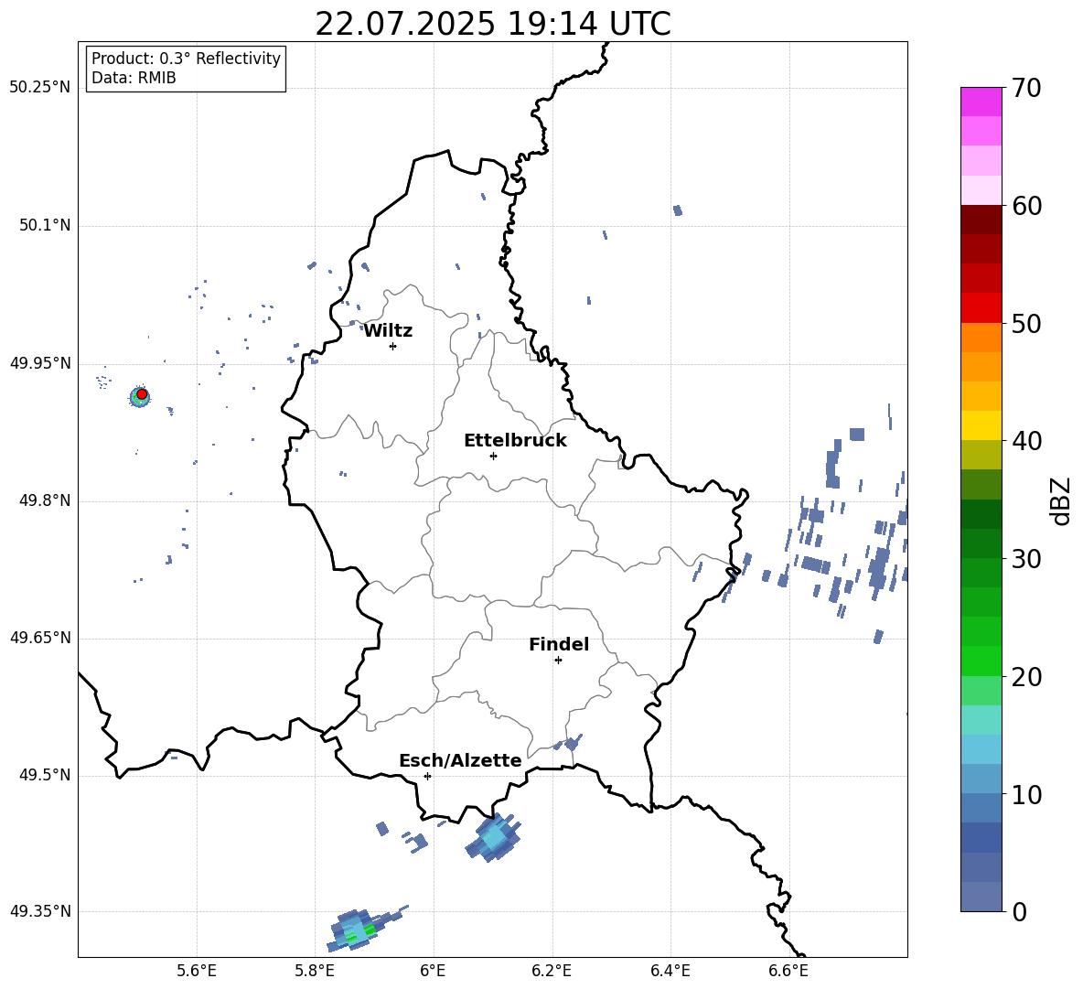
Task: Click the Wiltz city label
Action: pyautogui.click(x=388, y=331)
